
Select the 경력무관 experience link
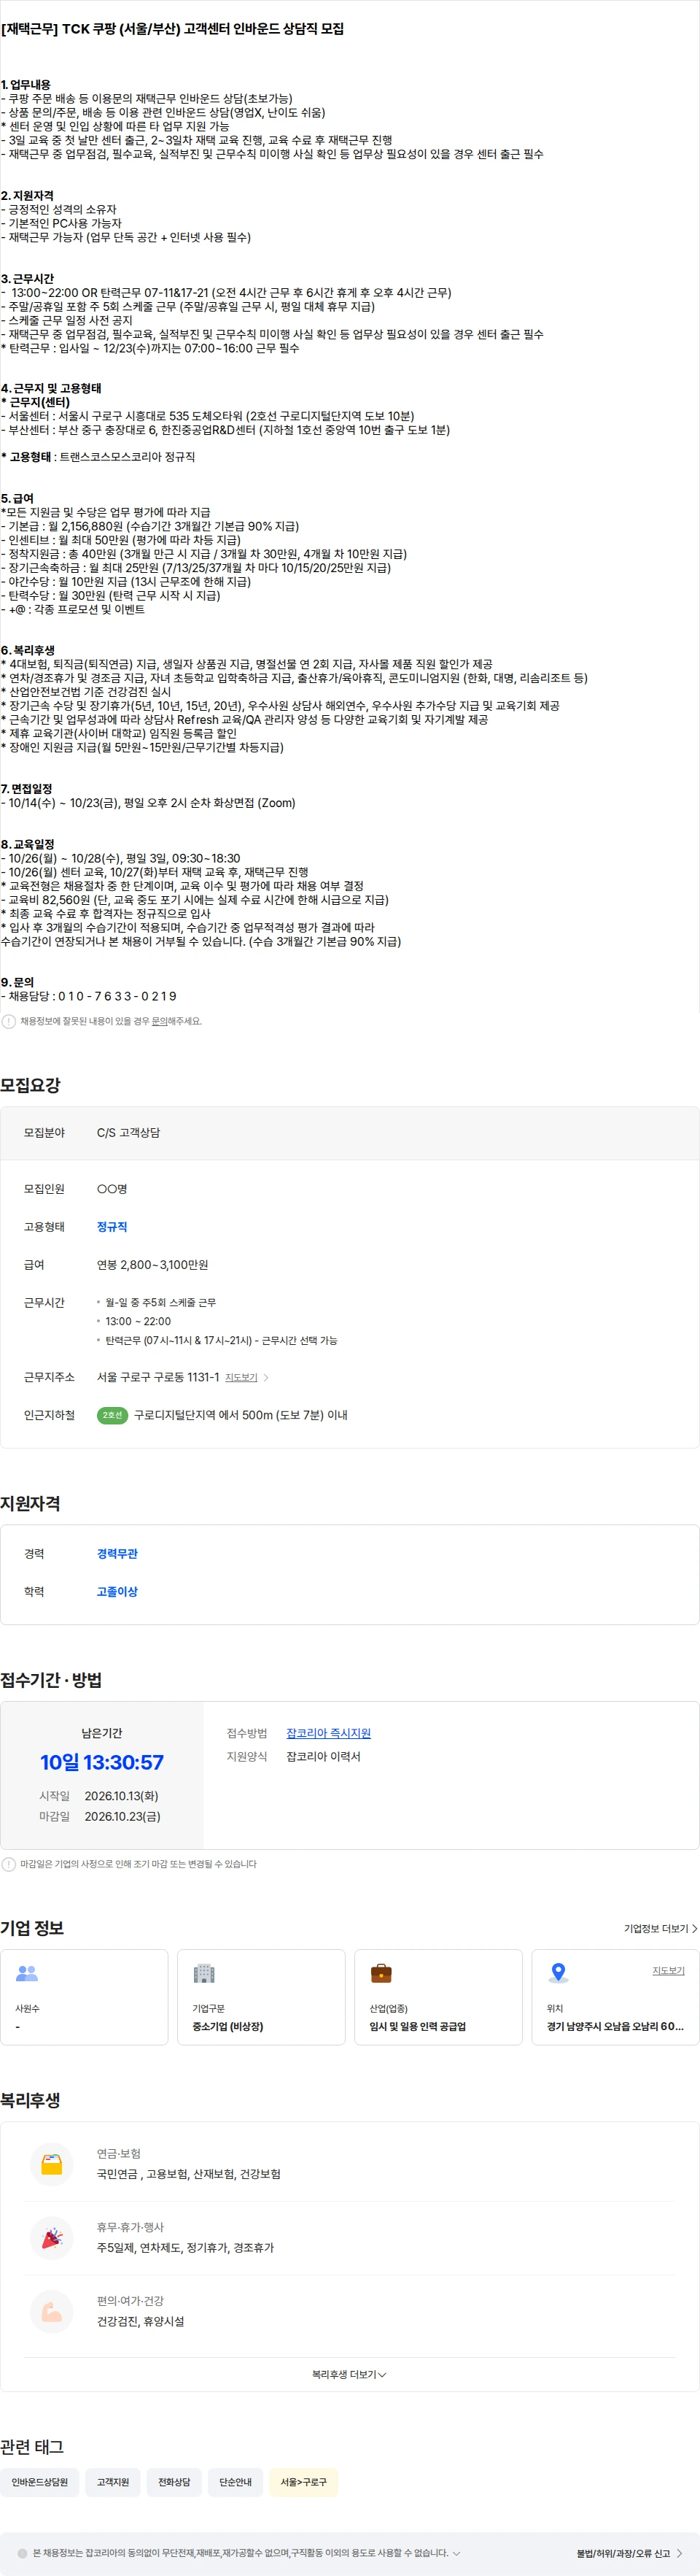tap(117, 1553)
